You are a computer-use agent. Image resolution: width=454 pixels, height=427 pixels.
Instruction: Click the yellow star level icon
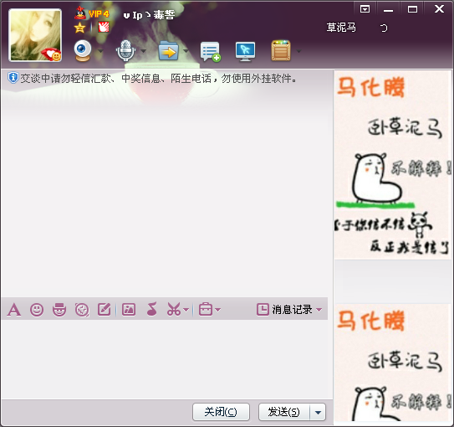pos(79,28)
